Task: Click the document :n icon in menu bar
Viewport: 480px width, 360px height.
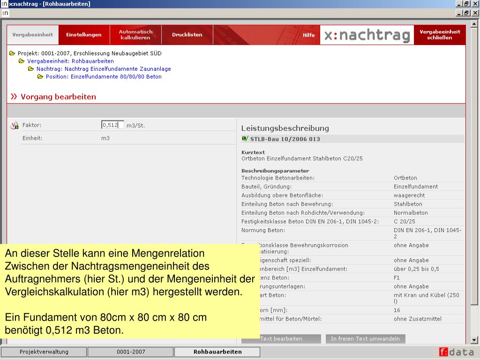Action: (x=5, y=13)
